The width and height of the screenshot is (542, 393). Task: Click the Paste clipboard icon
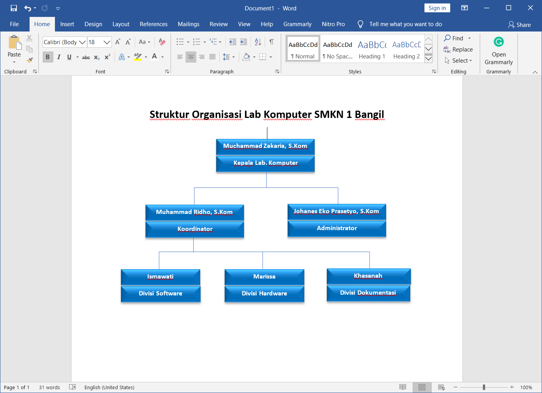pos(14,42)
